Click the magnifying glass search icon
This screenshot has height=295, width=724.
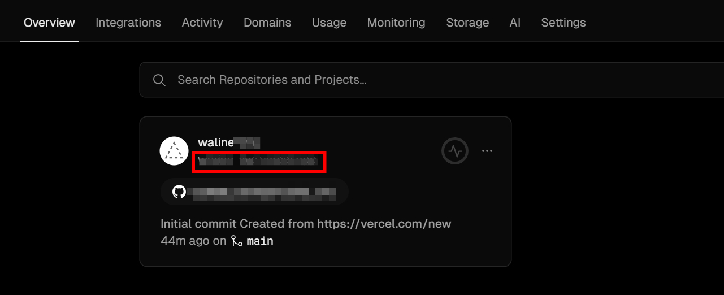coord(159,80)
